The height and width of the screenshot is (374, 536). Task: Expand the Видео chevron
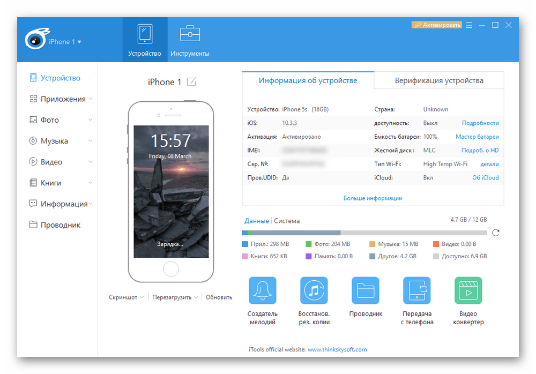(91, 162)
